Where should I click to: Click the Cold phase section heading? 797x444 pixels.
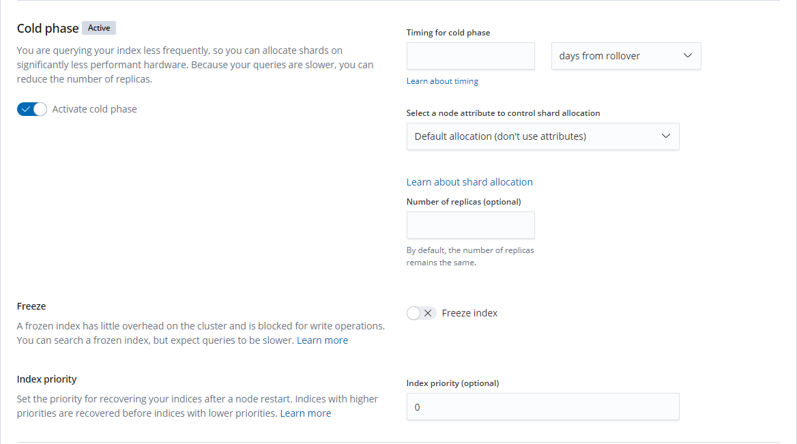coord(48,28)
